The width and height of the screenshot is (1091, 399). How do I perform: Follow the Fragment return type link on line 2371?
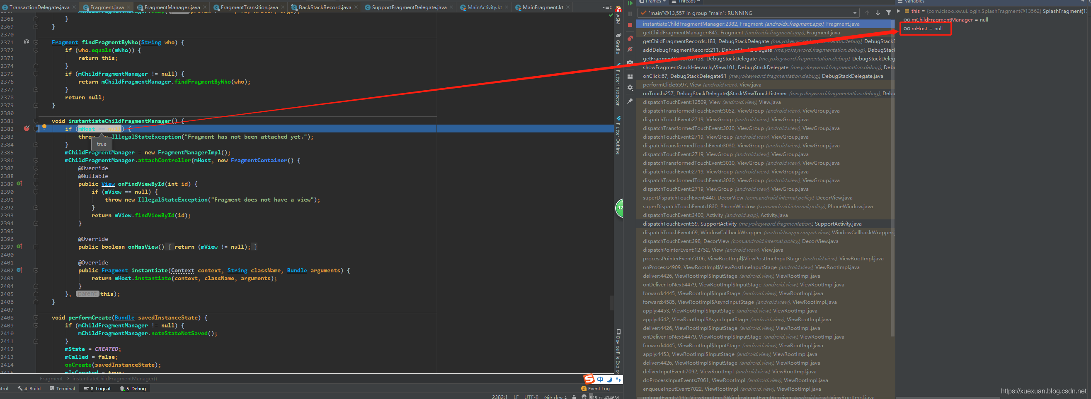click(x=65, y=42)
